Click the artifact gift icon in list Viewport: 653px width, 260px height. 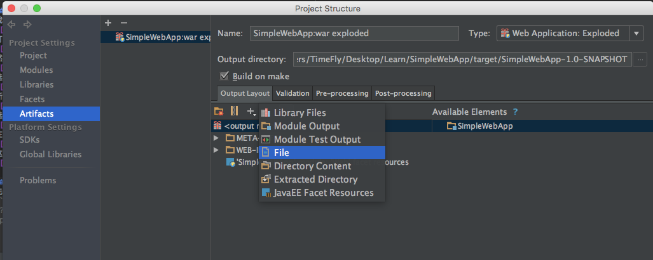pos(120,37)
